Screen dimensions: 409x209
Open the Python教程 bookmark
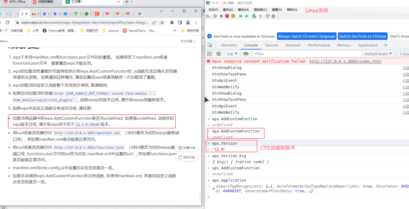point(59,31)
